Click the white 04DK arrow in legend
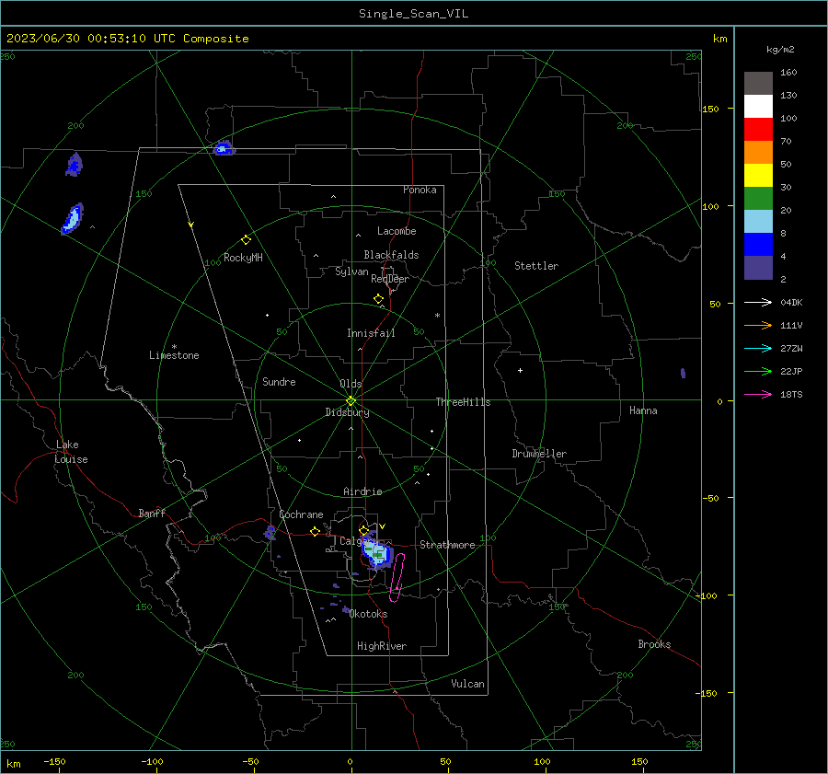Image resolution: width=828 pixels, height=774 pixels. (x=758, y=302)
